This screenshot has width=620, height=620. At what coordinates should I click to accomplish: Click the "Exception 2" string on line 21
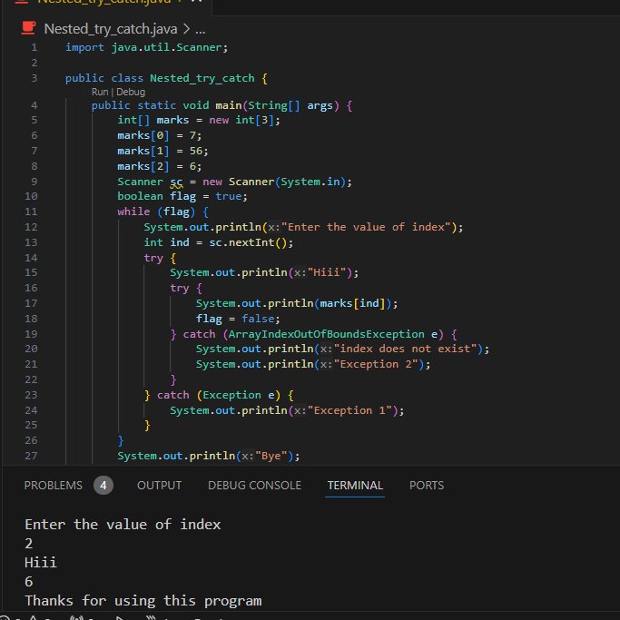click(376, 364)
